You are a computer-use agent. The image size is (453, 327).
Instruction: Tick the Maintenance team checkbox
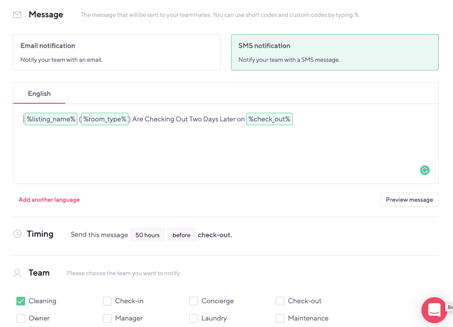280,318
